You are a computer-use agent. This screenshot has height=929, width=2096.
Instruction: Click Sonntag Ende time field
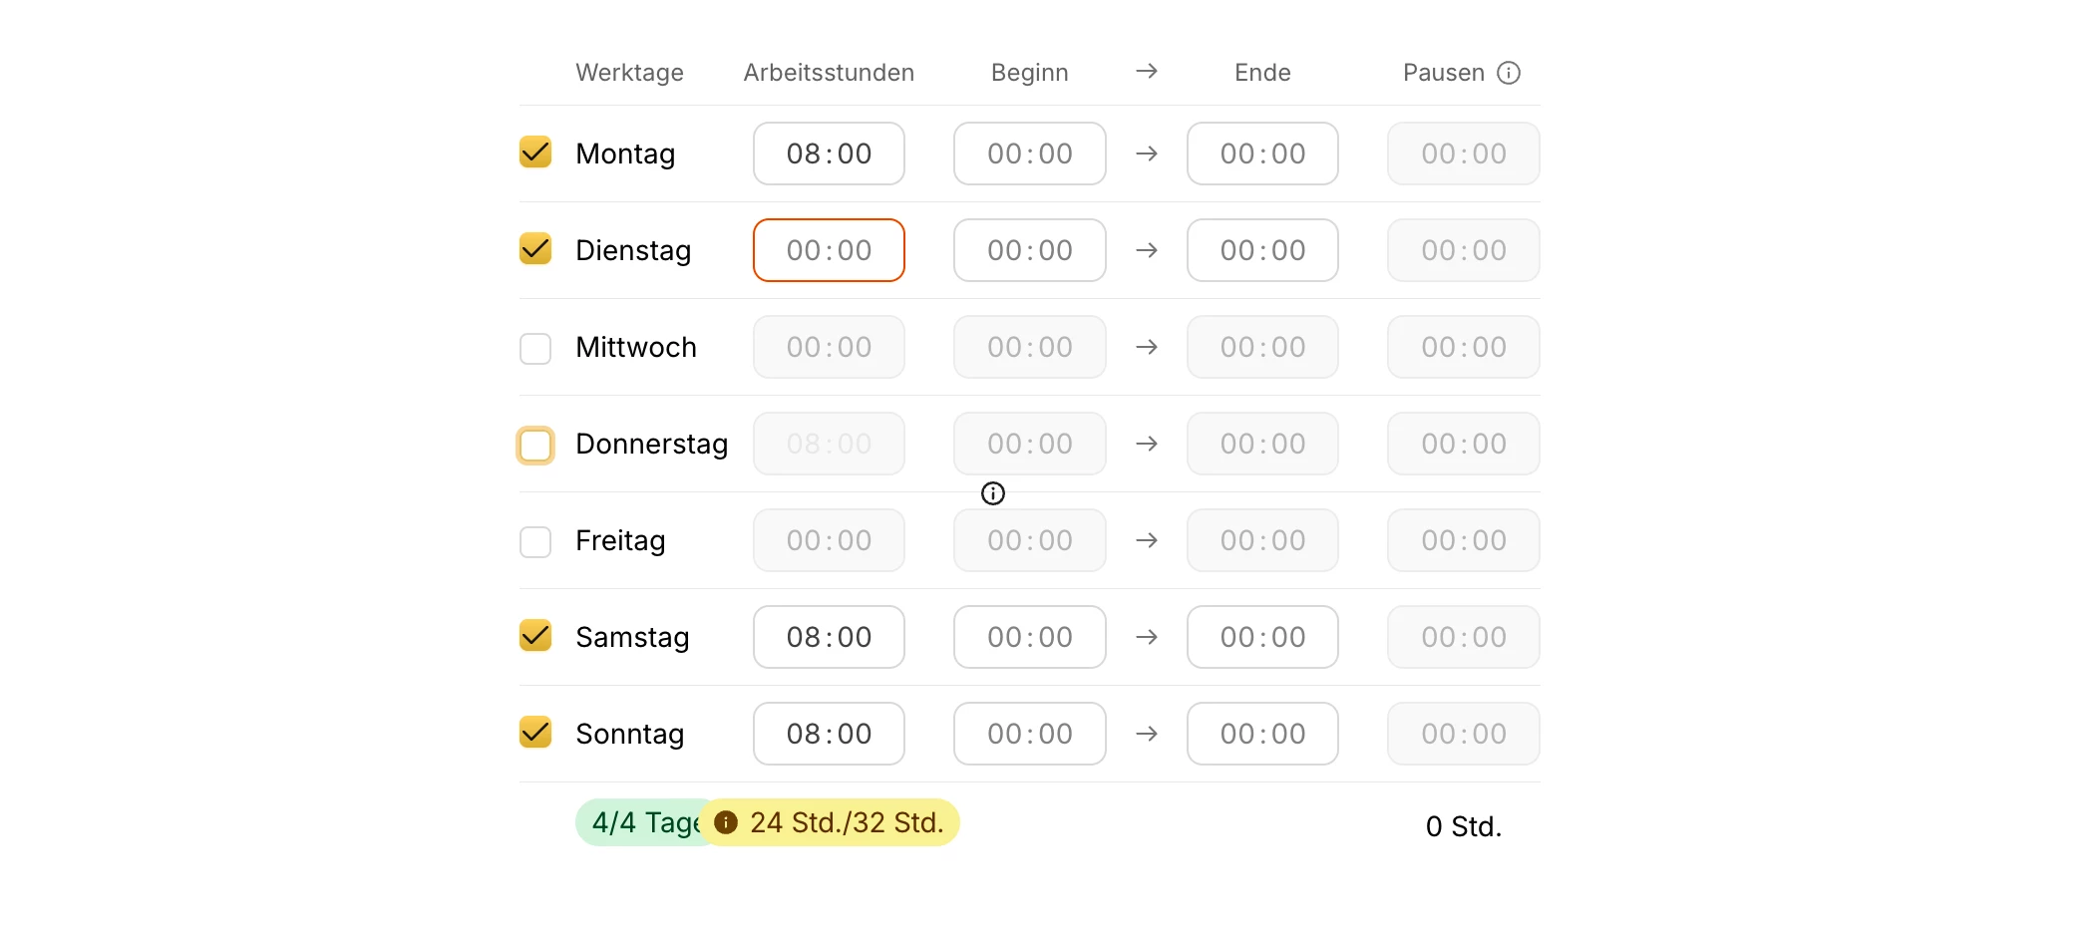(1262, 734)
